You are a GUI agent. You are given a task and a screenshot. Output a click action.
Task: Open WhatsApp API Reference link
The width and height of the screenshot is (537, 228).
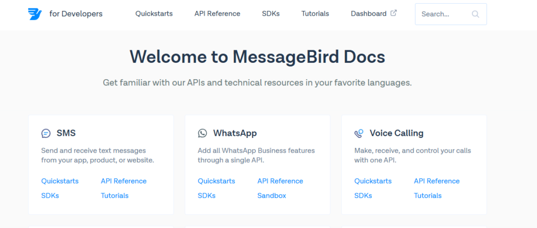tap(280, 181)
